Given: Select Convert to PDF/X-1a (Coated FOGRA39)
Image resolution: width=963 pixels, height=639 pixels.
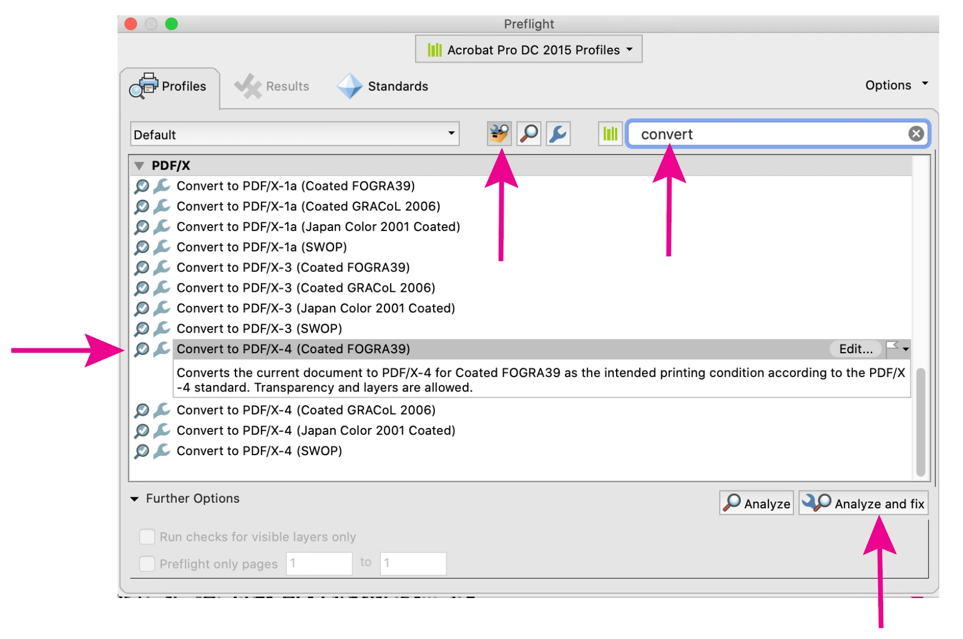Looking at the screenshot, I should point(295,186).
